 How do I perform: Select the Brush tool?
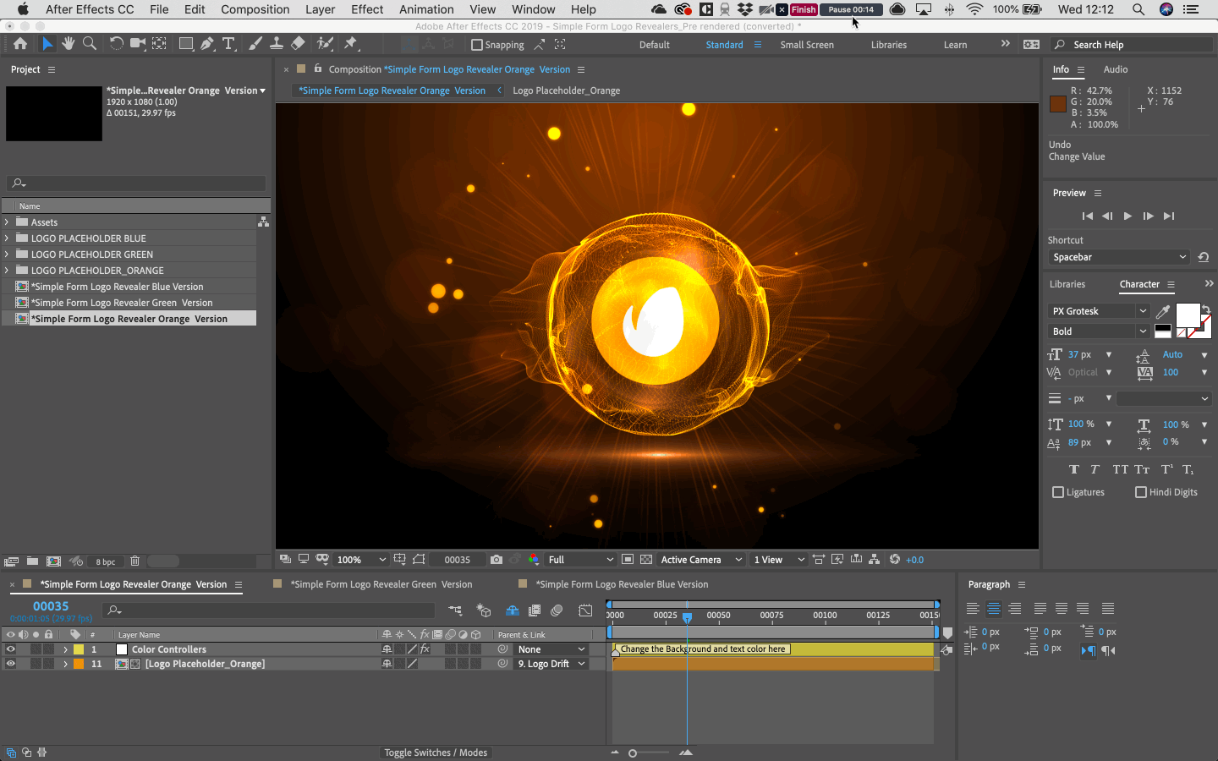coord(255,44)
